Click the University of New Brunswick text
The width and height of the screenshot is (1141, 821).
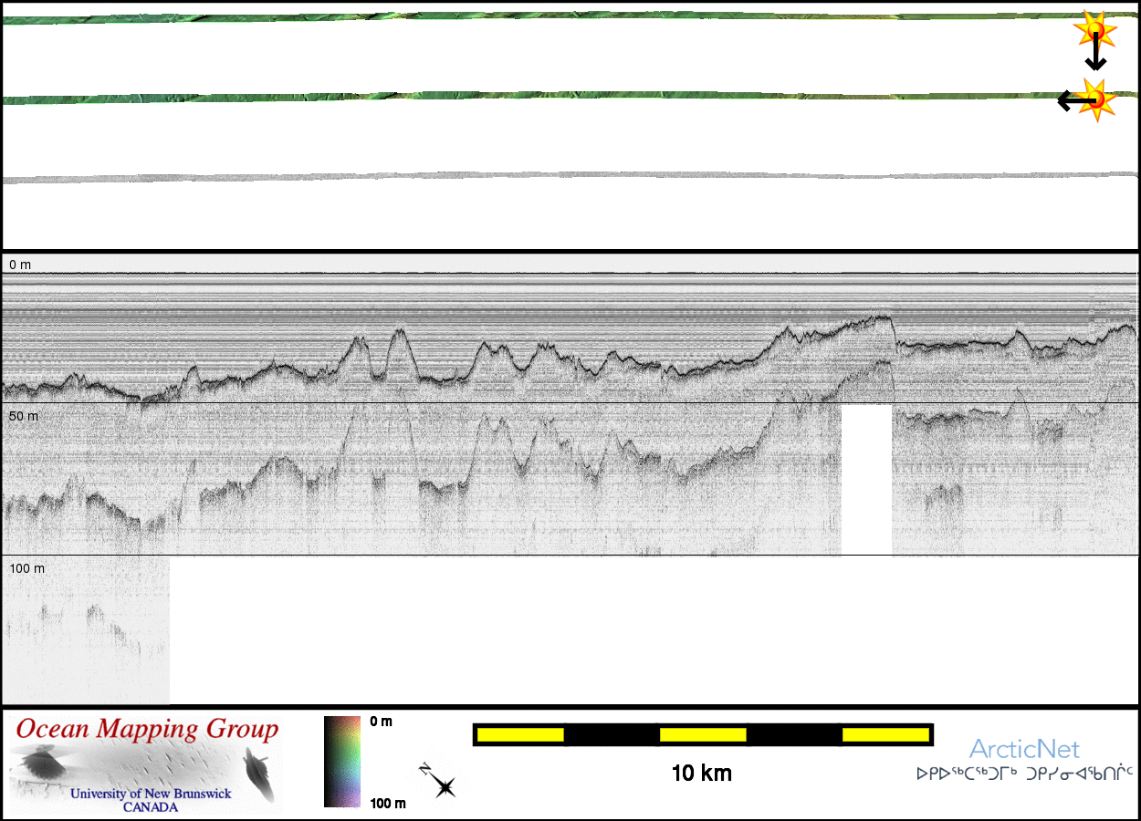point(151,794)
